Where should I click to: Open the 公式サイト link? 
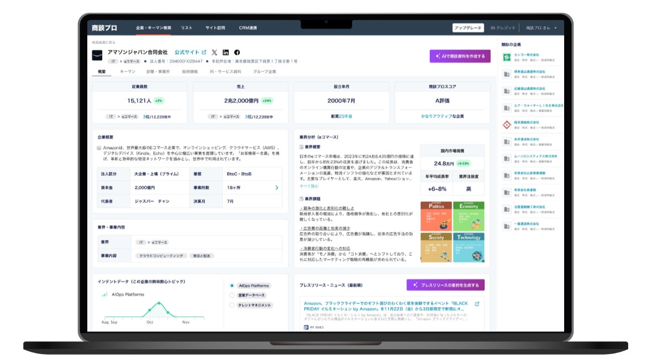click(187, 52)
